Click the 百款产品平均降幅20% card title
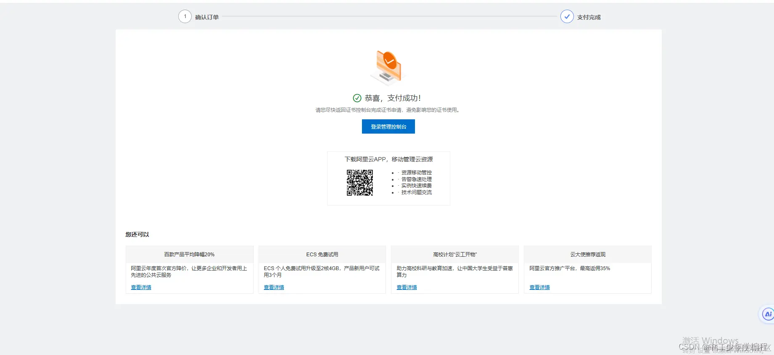This screenshot has height=355, width=774. click(x=189, y=255)
